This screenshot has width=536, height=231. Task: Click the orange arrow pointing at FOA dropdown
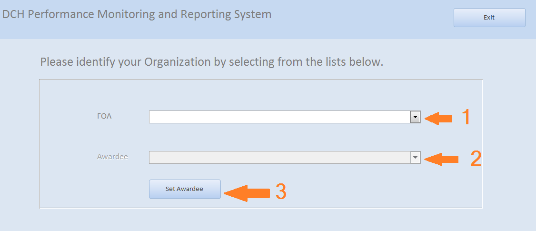tap(438, 118)
